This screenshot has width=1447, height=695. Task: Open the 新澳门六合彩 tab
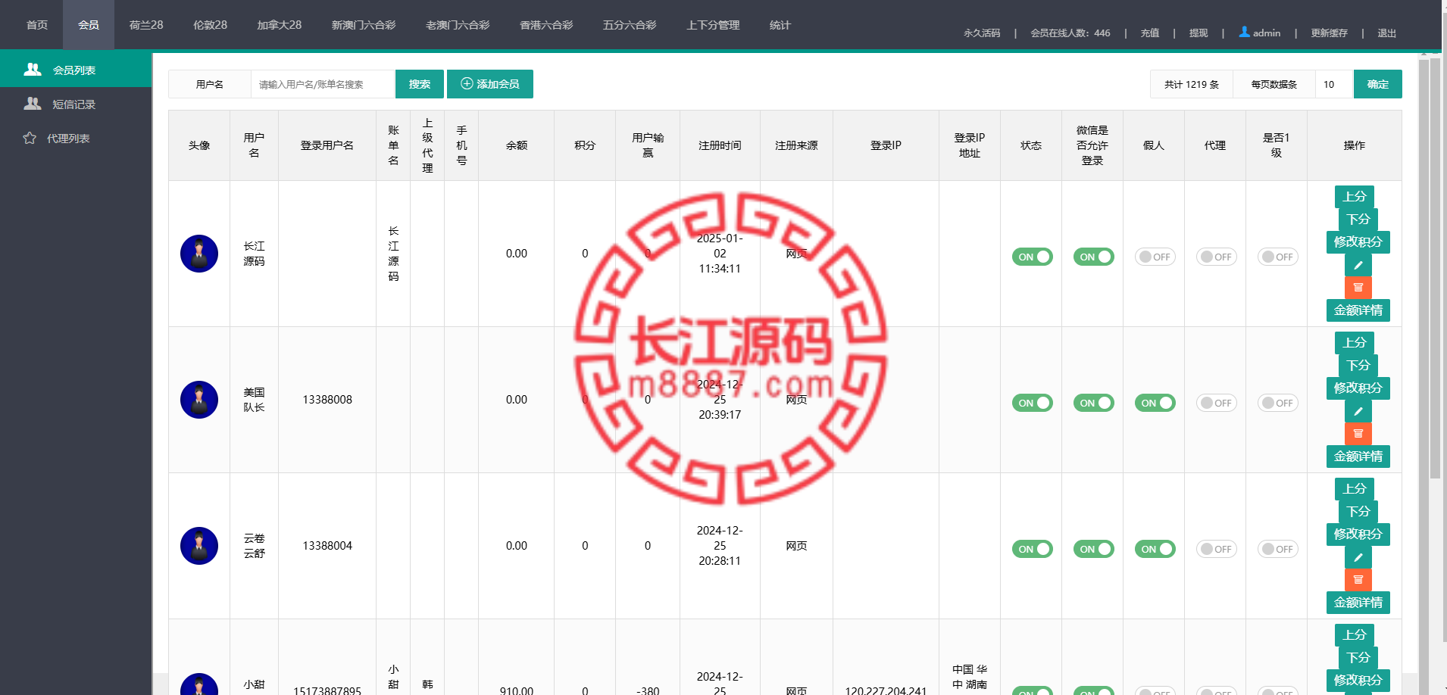point(364,25)
